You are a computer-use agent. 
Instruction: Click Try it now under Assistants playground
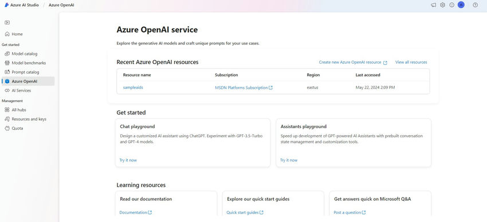[x=289, y=160]
